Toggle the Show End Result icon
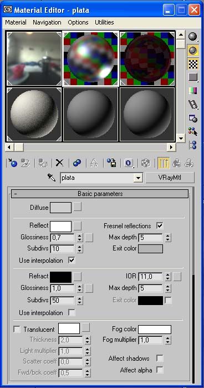Viewport: 204px width, 388px height. coord(164,163)
